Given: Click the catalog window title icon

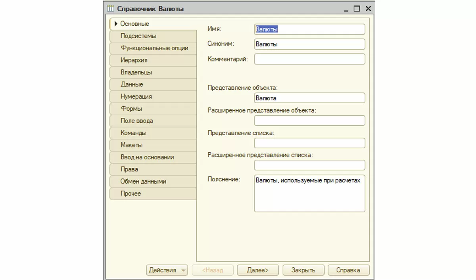Looking at the screenshot, I should 111,8.
